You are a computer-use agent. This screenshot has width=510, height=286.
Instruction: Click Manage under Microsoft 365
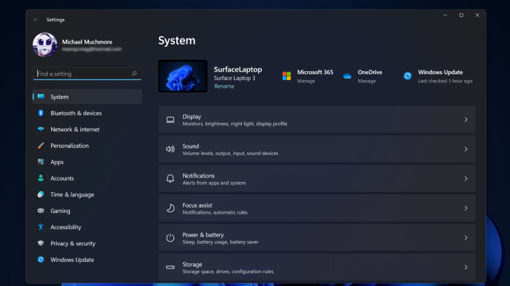click(306, 81)
